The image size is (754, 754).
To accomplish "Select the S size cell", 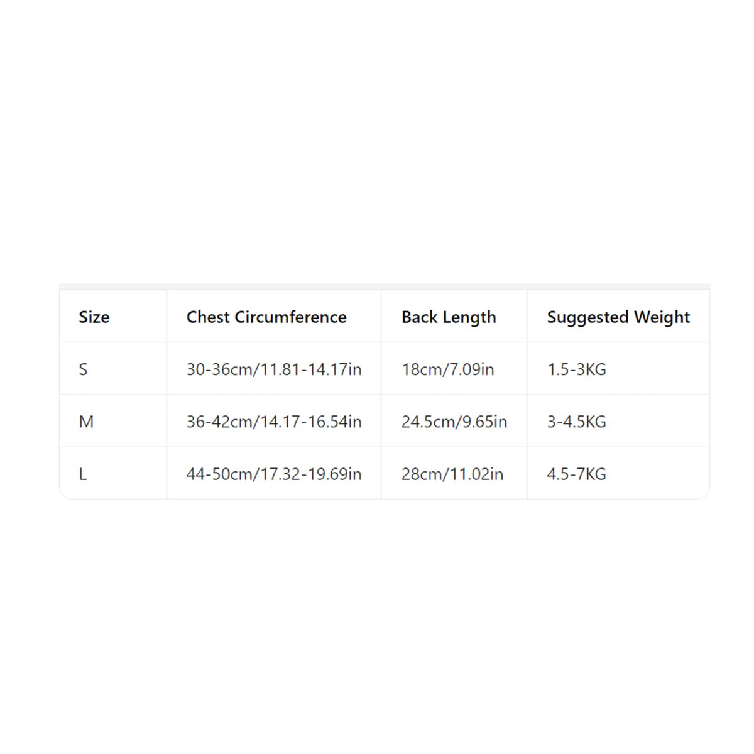I will 113,369.
